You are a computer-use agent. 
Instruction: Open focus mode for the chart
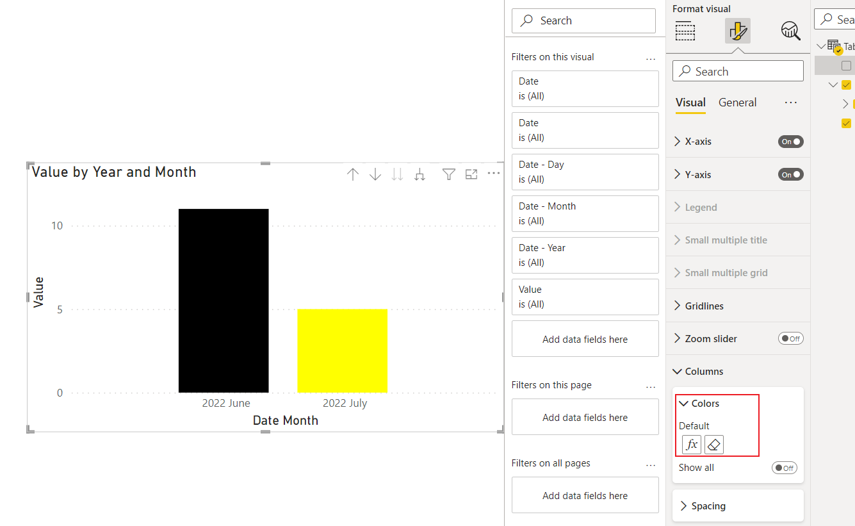pyautogui.click(x=471, y=174)
